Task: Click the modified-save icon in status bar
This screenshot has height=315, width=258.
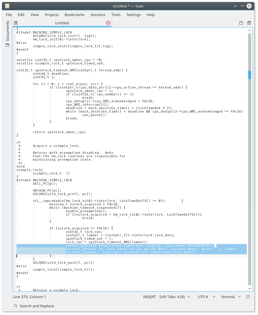Action: (248, 297)
